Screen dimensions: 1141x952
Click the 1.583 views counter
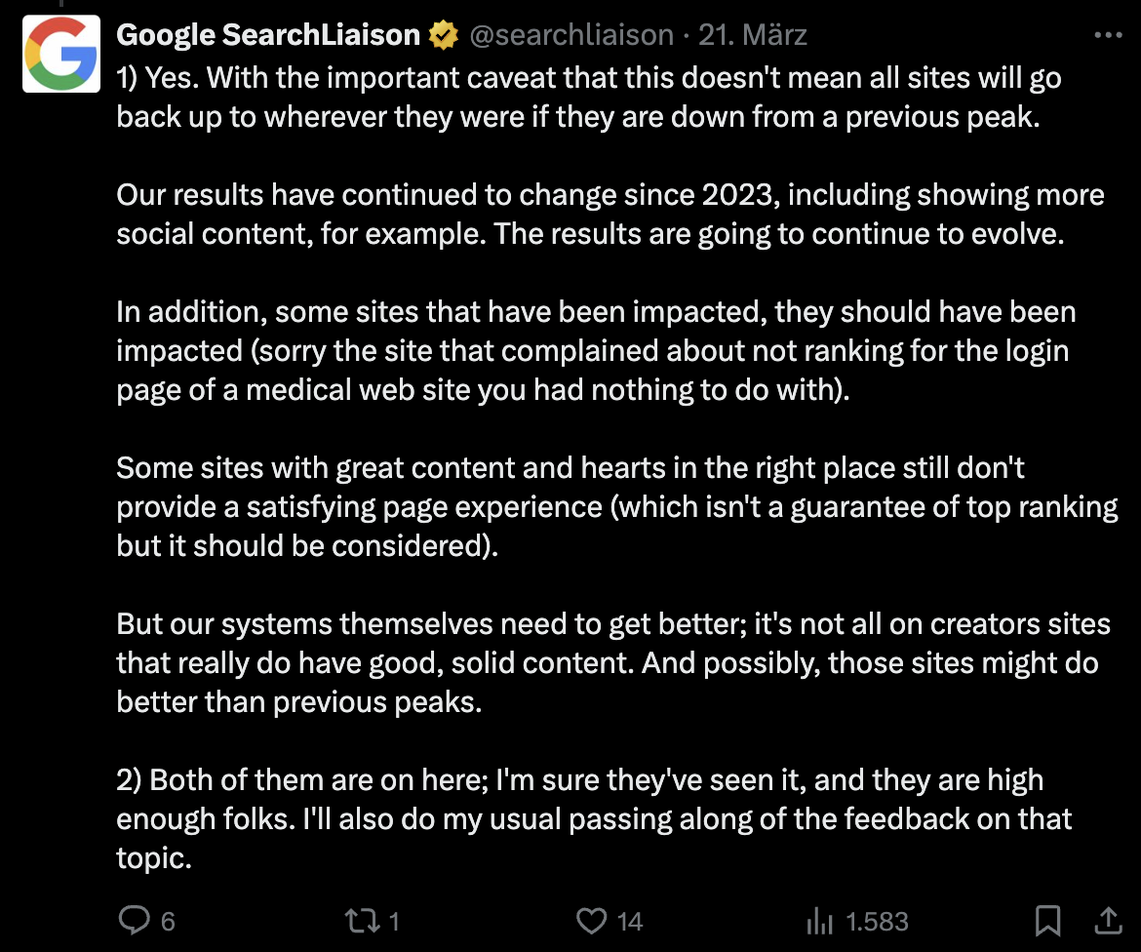pos(877,920)
